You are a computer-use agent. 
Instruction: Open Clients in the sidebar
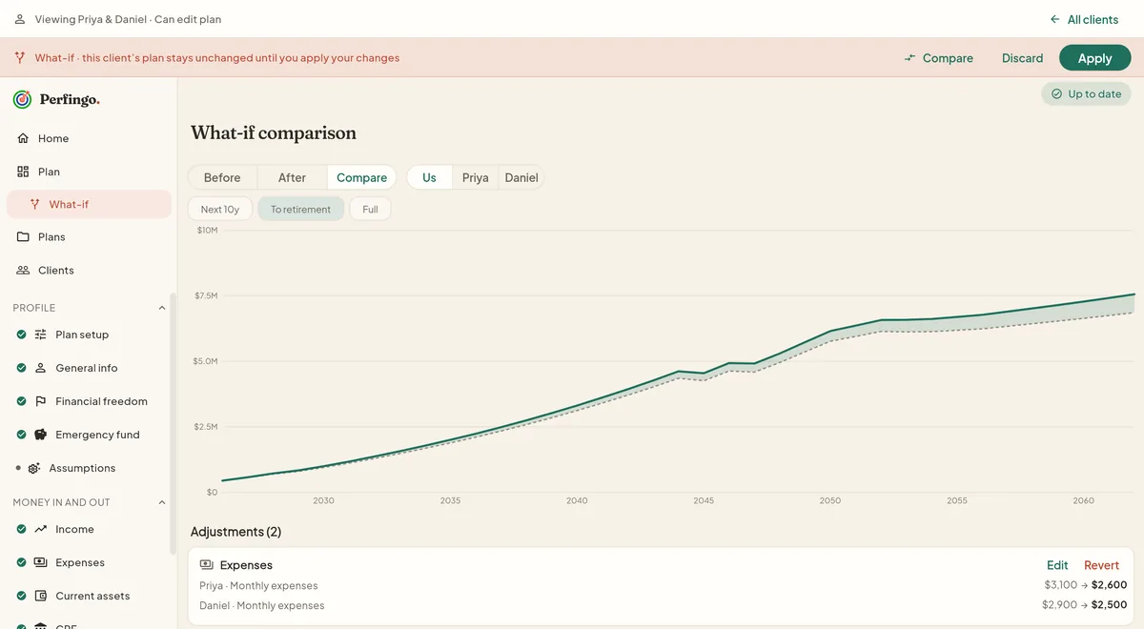89,270
